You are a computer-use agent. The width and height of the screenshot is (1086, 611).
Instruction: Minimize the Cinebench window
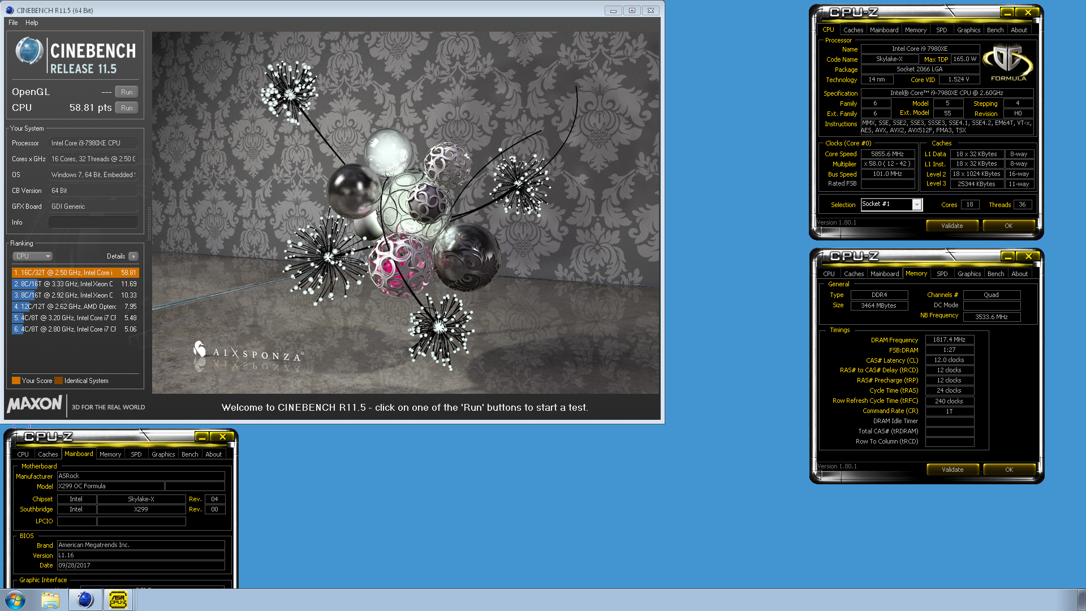(x=613, y=10)
